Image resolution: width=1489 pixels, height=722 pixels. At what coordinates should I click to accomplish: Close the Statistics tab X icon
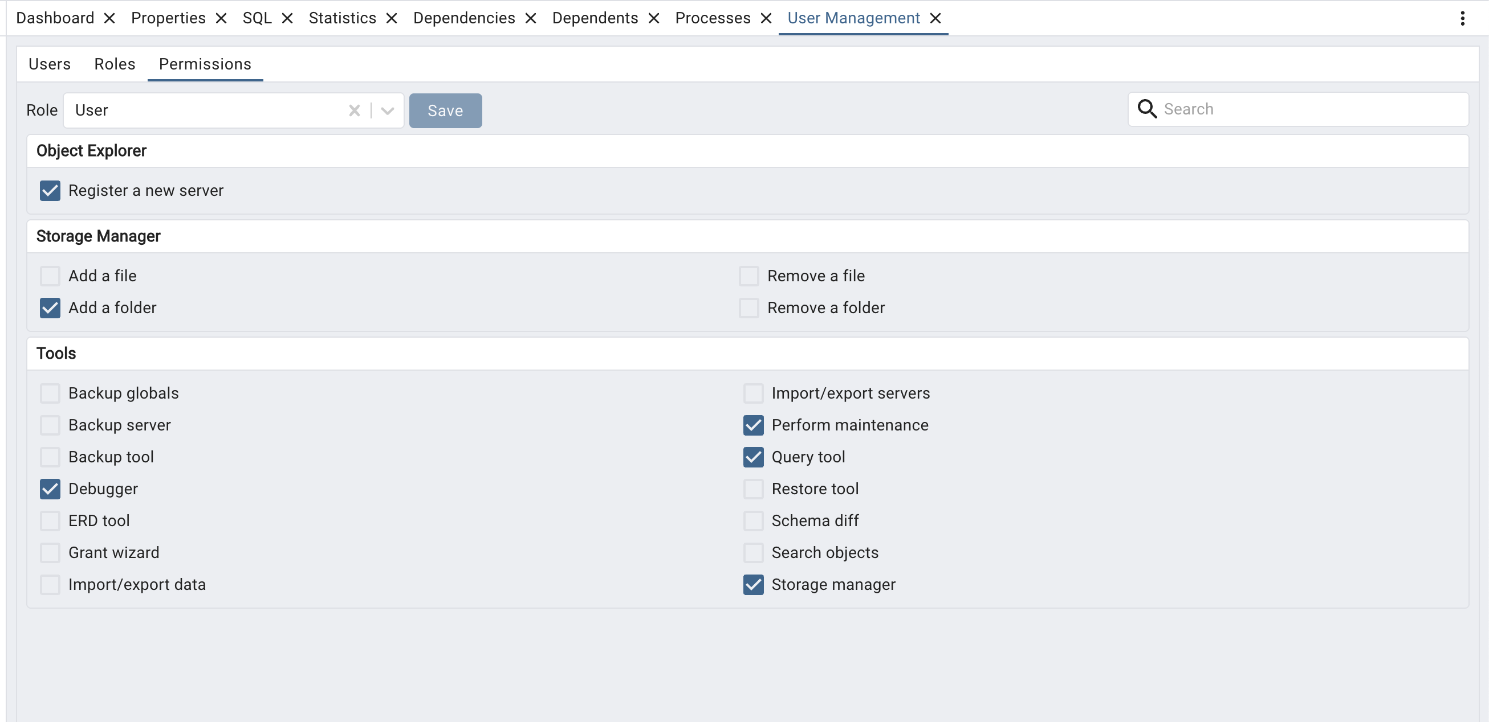(x=391, y=18)
